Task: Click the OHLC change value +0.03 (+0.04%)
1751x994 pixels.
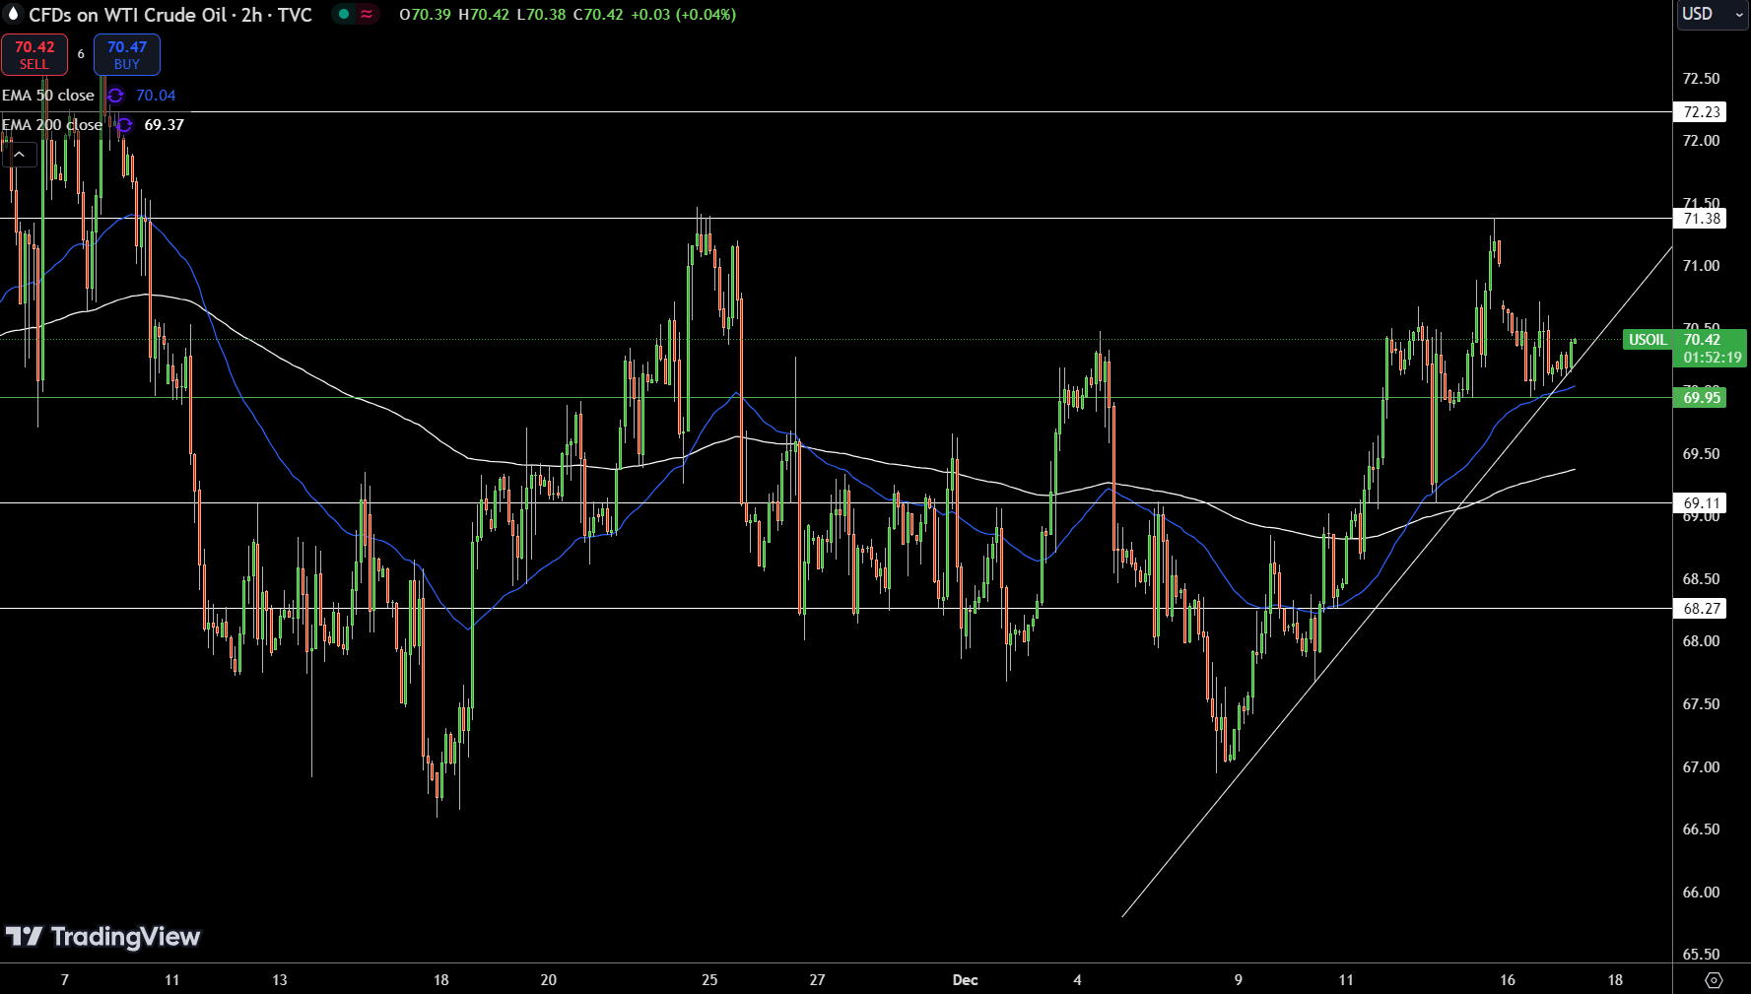Action: pyautogui.click(x=683, y=15)
